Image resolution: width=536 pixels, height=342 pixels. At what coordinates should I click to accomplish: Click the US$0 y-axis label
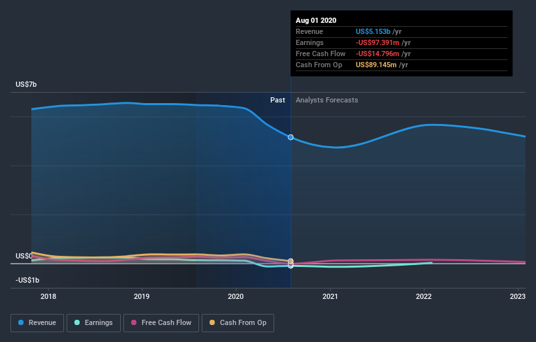[24, 256]
